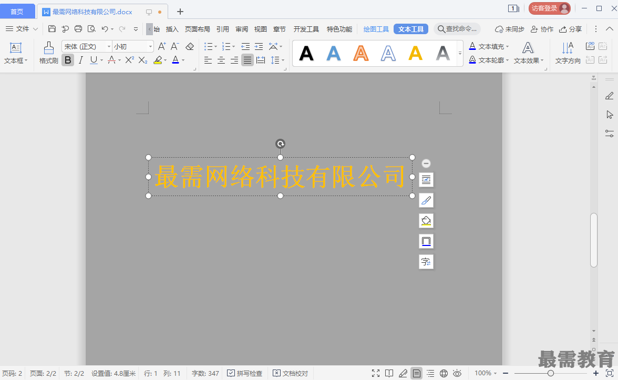Image resolution: width=618 pixels, height=380 pixels.
Task: Switch to the 页面布局 page layout tab
Action: [198, 29]
